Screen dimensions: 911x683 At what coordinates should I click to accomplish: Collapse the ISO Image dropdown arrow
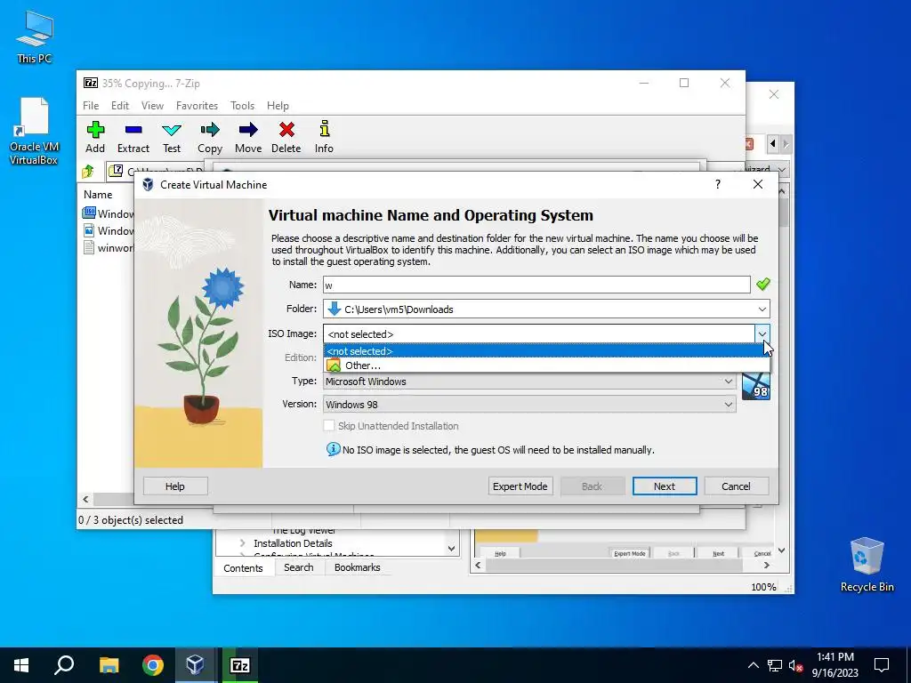point(762,333)
